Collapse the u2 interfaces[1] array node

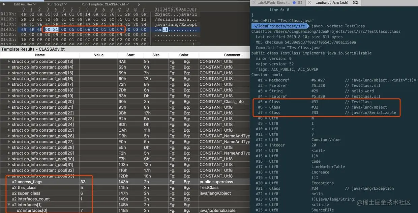tap(9, 205)
